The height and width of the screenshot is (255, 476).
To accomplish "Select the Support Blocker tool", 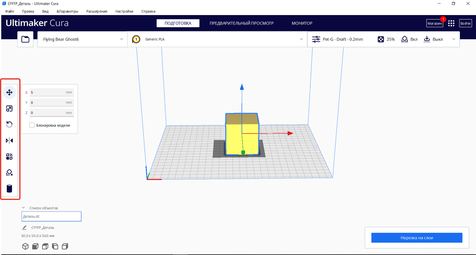I will pos(10,173).
